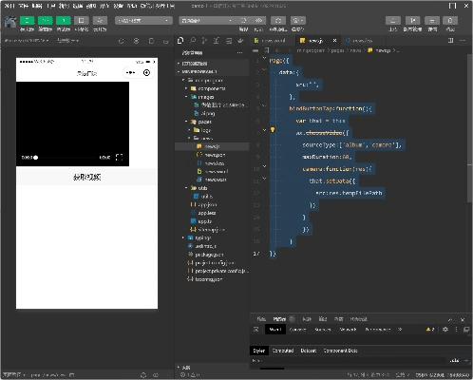The image size is (473, 380).
Task: Click the styles Filter input field
Action: pyautogui.click(x=349, y=360)
